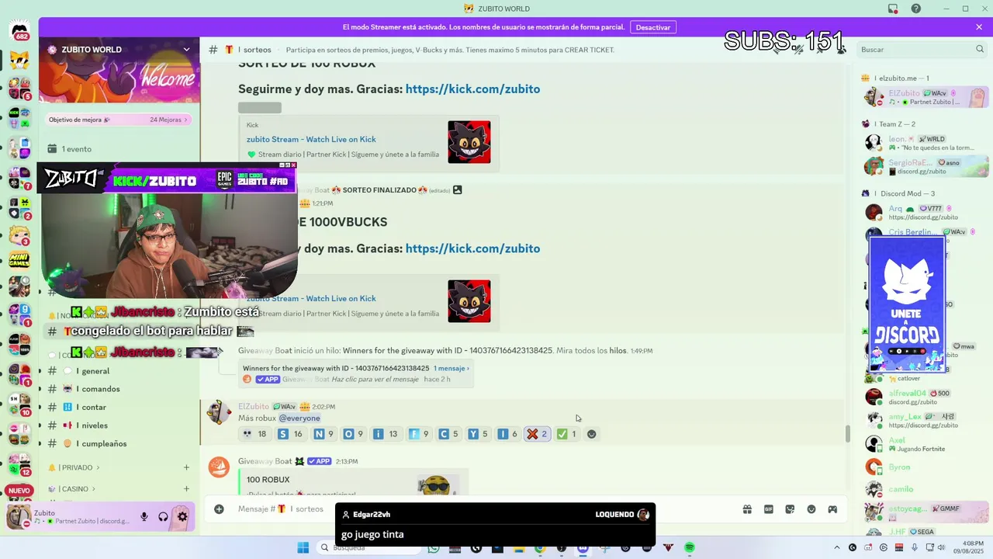Open Spotify from the taskbar

click(690, 547)
